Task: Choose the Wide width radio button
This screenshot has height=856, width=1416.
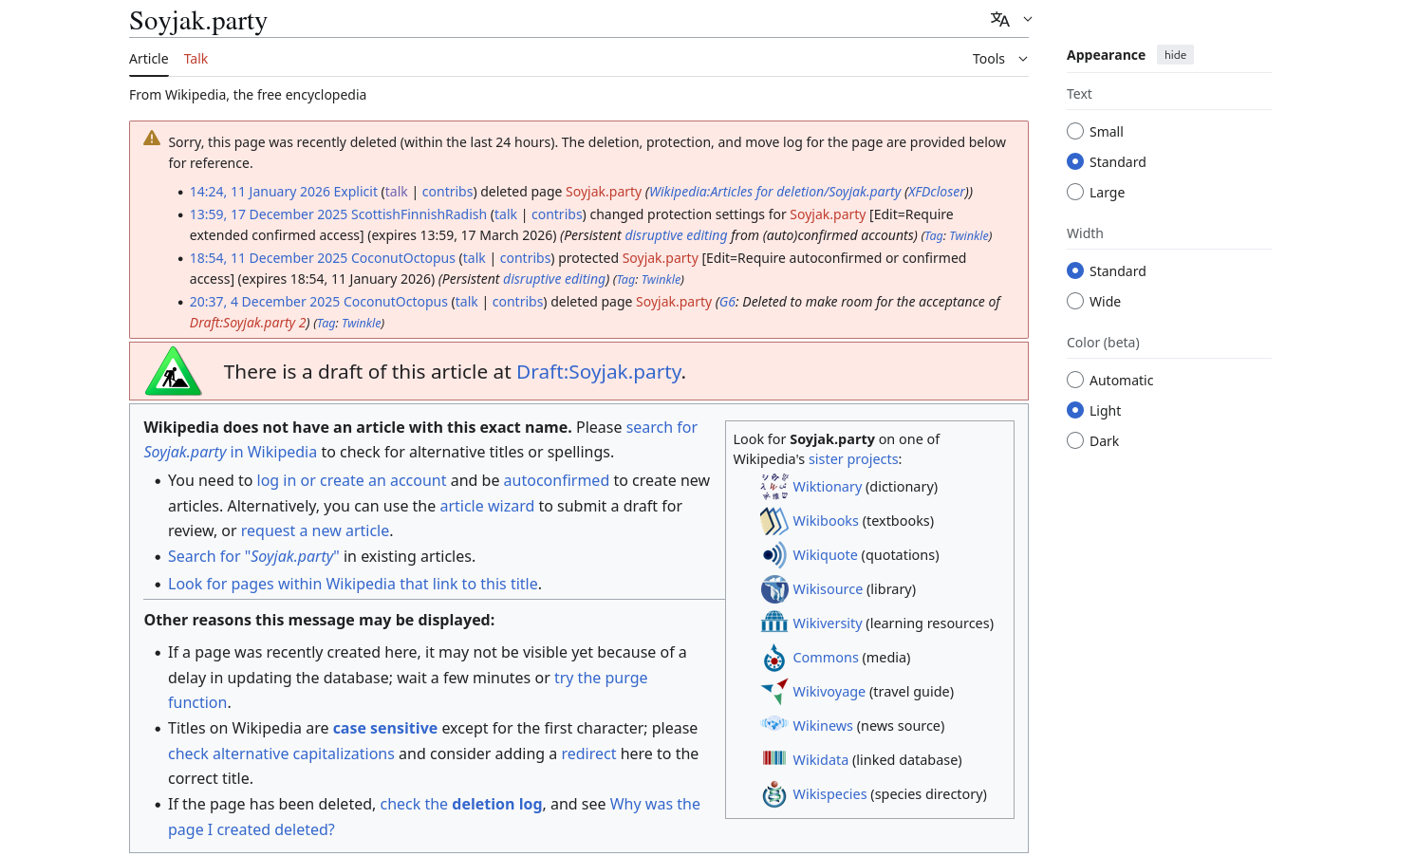Action: 1075,302
